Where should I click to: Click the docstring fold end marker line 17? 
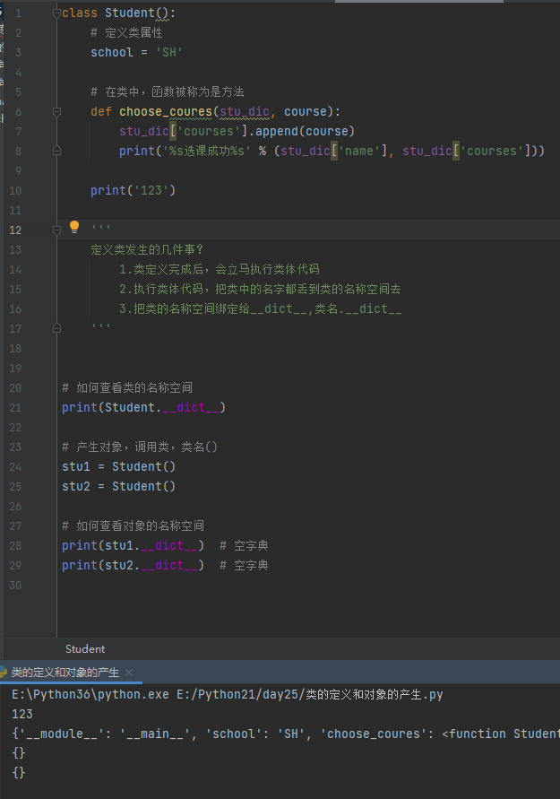click(x=56, y=328)
